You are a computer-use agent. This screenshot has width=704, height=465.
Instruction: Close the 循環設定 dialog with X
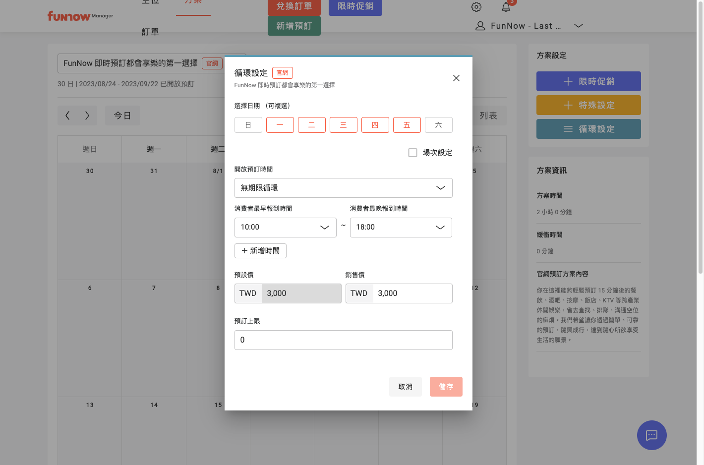456,78
